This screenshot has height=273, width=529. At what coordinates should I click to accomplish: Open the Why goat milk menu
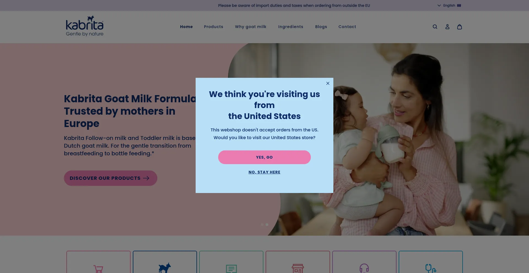(x=251, y=27)
